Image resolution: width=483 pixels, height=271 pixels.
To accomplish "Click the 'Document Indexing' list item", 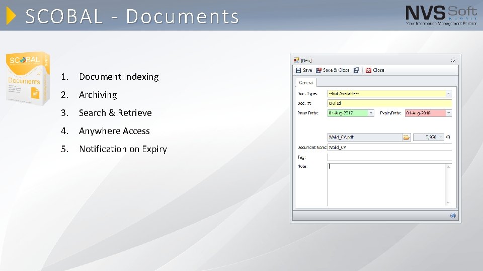I will click(119, 77).
